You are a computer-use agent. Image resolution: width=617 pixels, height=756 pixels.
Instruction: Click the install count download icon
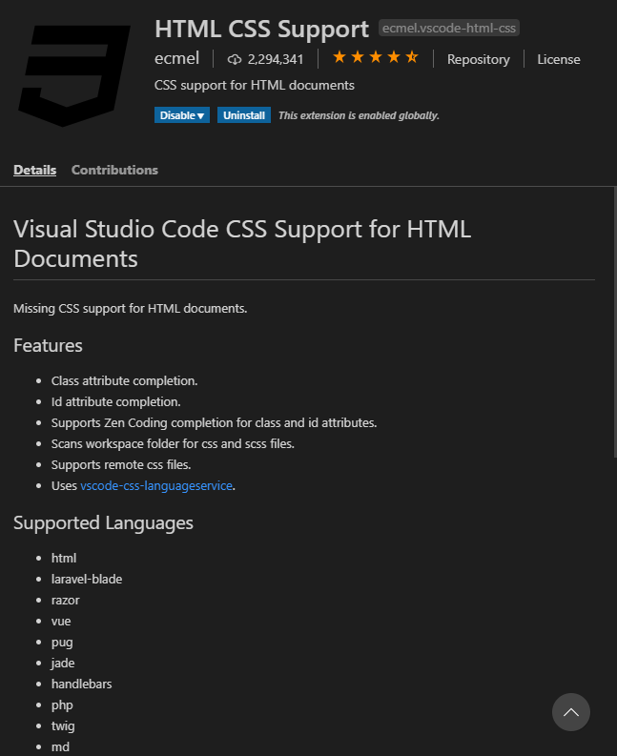(x=235, y=59)
